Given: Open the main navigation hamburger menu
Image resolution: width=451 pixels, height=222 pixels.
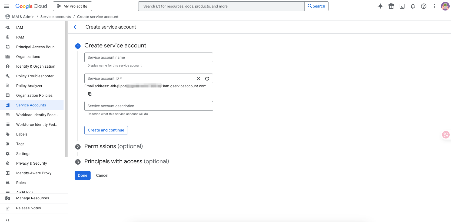Looking at the screenshot, I should (x=6, y=6).
